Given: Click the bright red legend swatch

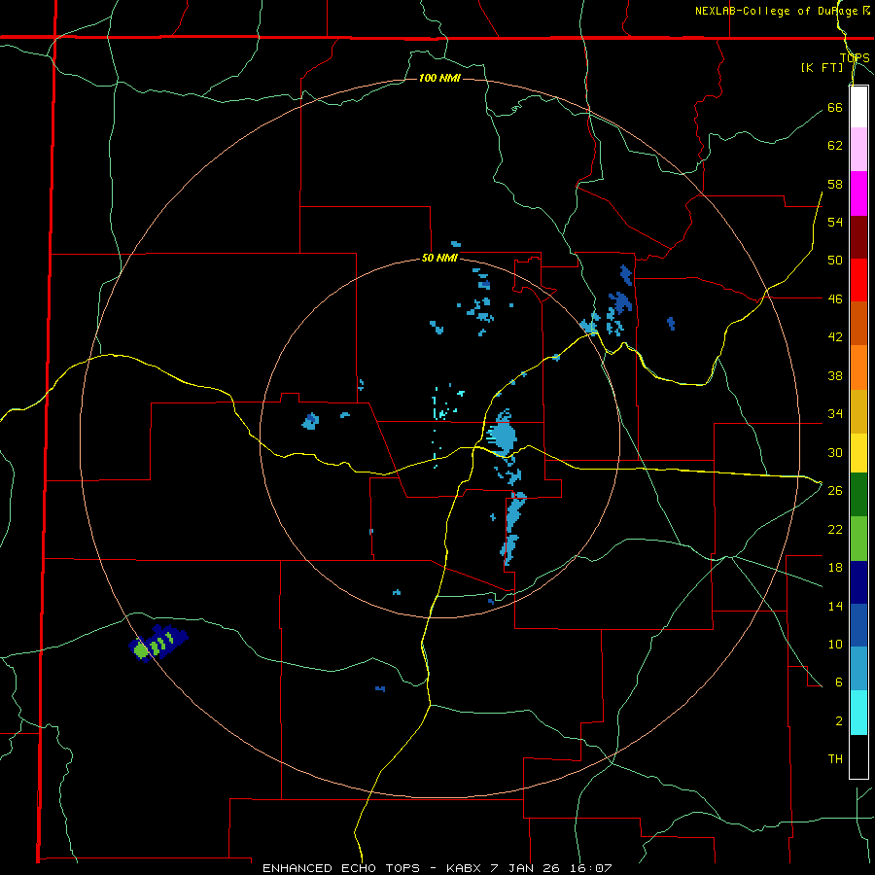Looking at the screenshot, I should (858, 280).
